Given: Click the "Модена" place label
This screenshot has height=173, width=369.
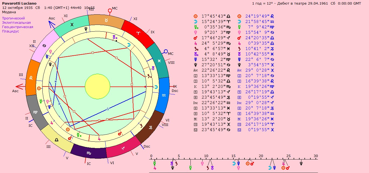Looking at the screenshot, I should [9, 12].
